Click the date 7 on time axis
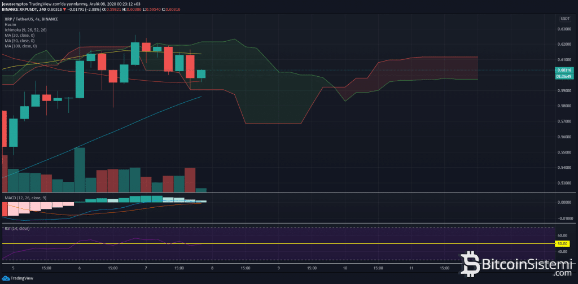Screen dimensions: 578x284 click(x=146, y=269)
